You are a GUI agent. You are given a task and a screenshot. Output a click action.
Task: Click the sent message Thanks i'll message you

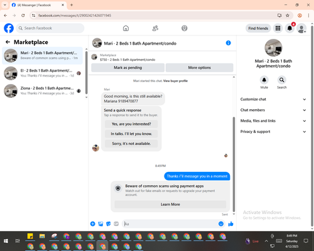[197, 176]
